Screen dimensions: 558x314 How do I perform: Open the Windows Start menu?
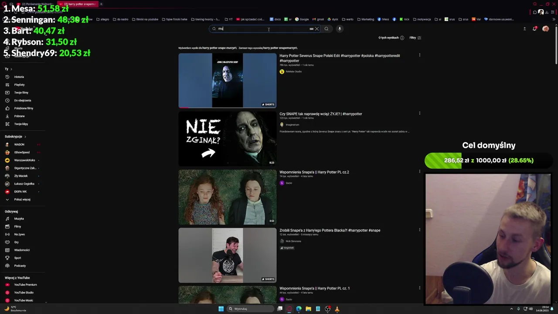[221, 309]
